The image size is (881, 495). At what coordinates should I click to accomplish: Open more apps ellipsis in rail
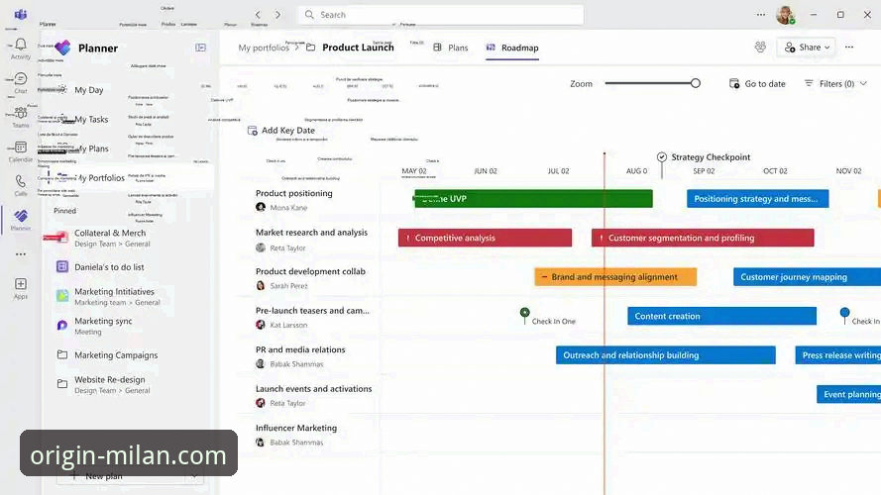coord(21,254)
